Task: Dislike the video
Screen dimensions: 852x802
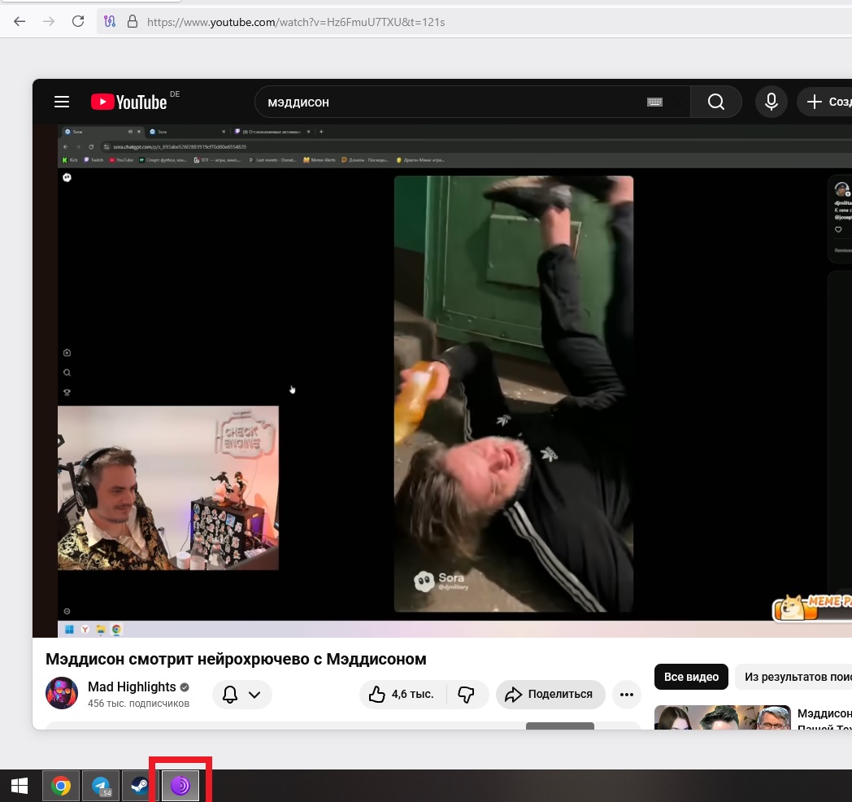Action: pos(466,695)
